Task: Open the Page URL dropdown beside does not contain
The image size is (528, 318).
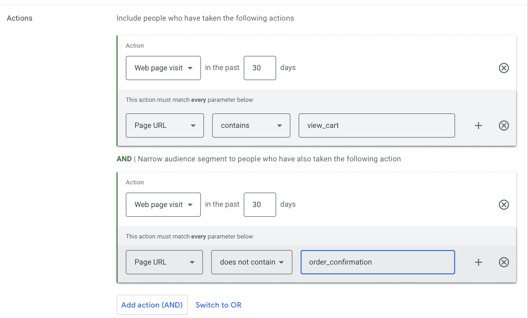Action: tap(164, 262)
